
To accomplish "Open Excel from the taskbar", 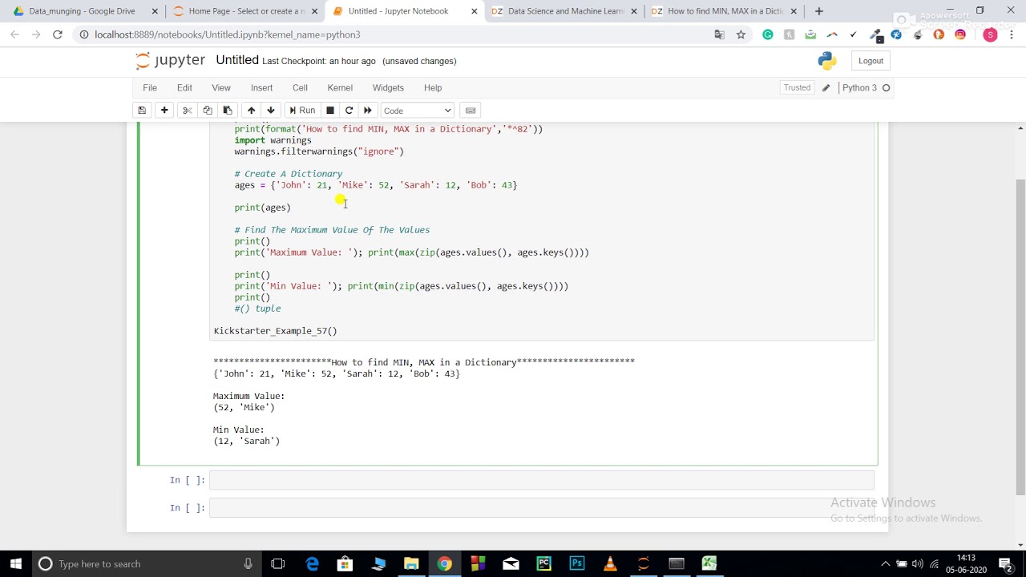I will pos(709,563).
